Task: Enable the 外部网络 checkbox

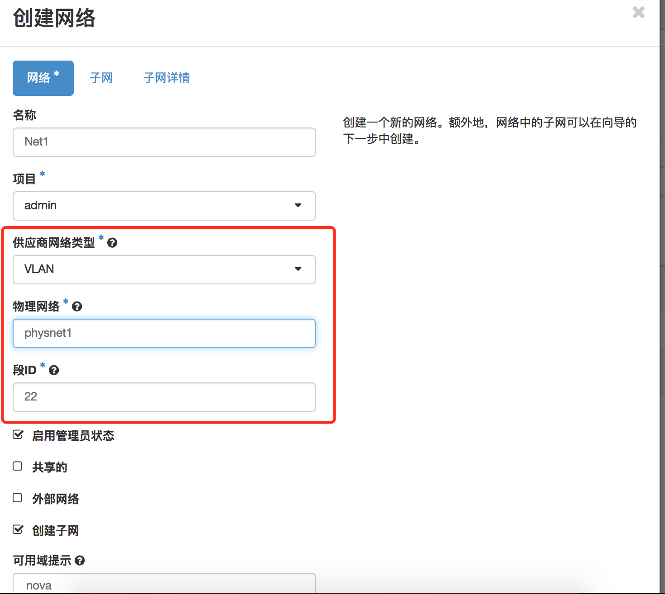Action: (18, 498)
